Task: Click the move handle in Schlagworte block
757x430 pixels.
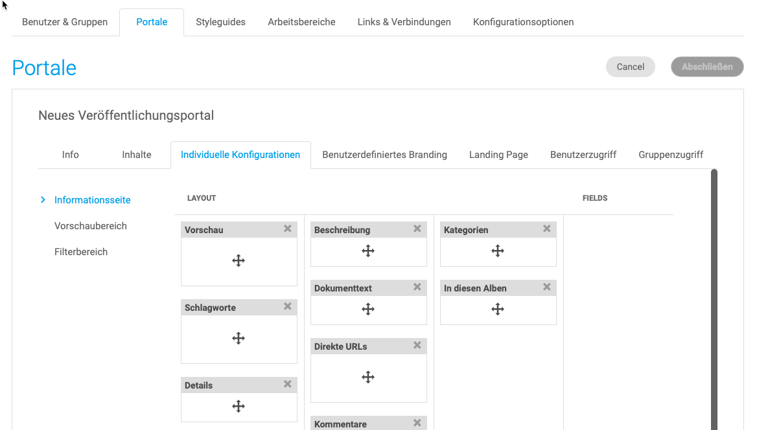Action: (x=239, y=339)
